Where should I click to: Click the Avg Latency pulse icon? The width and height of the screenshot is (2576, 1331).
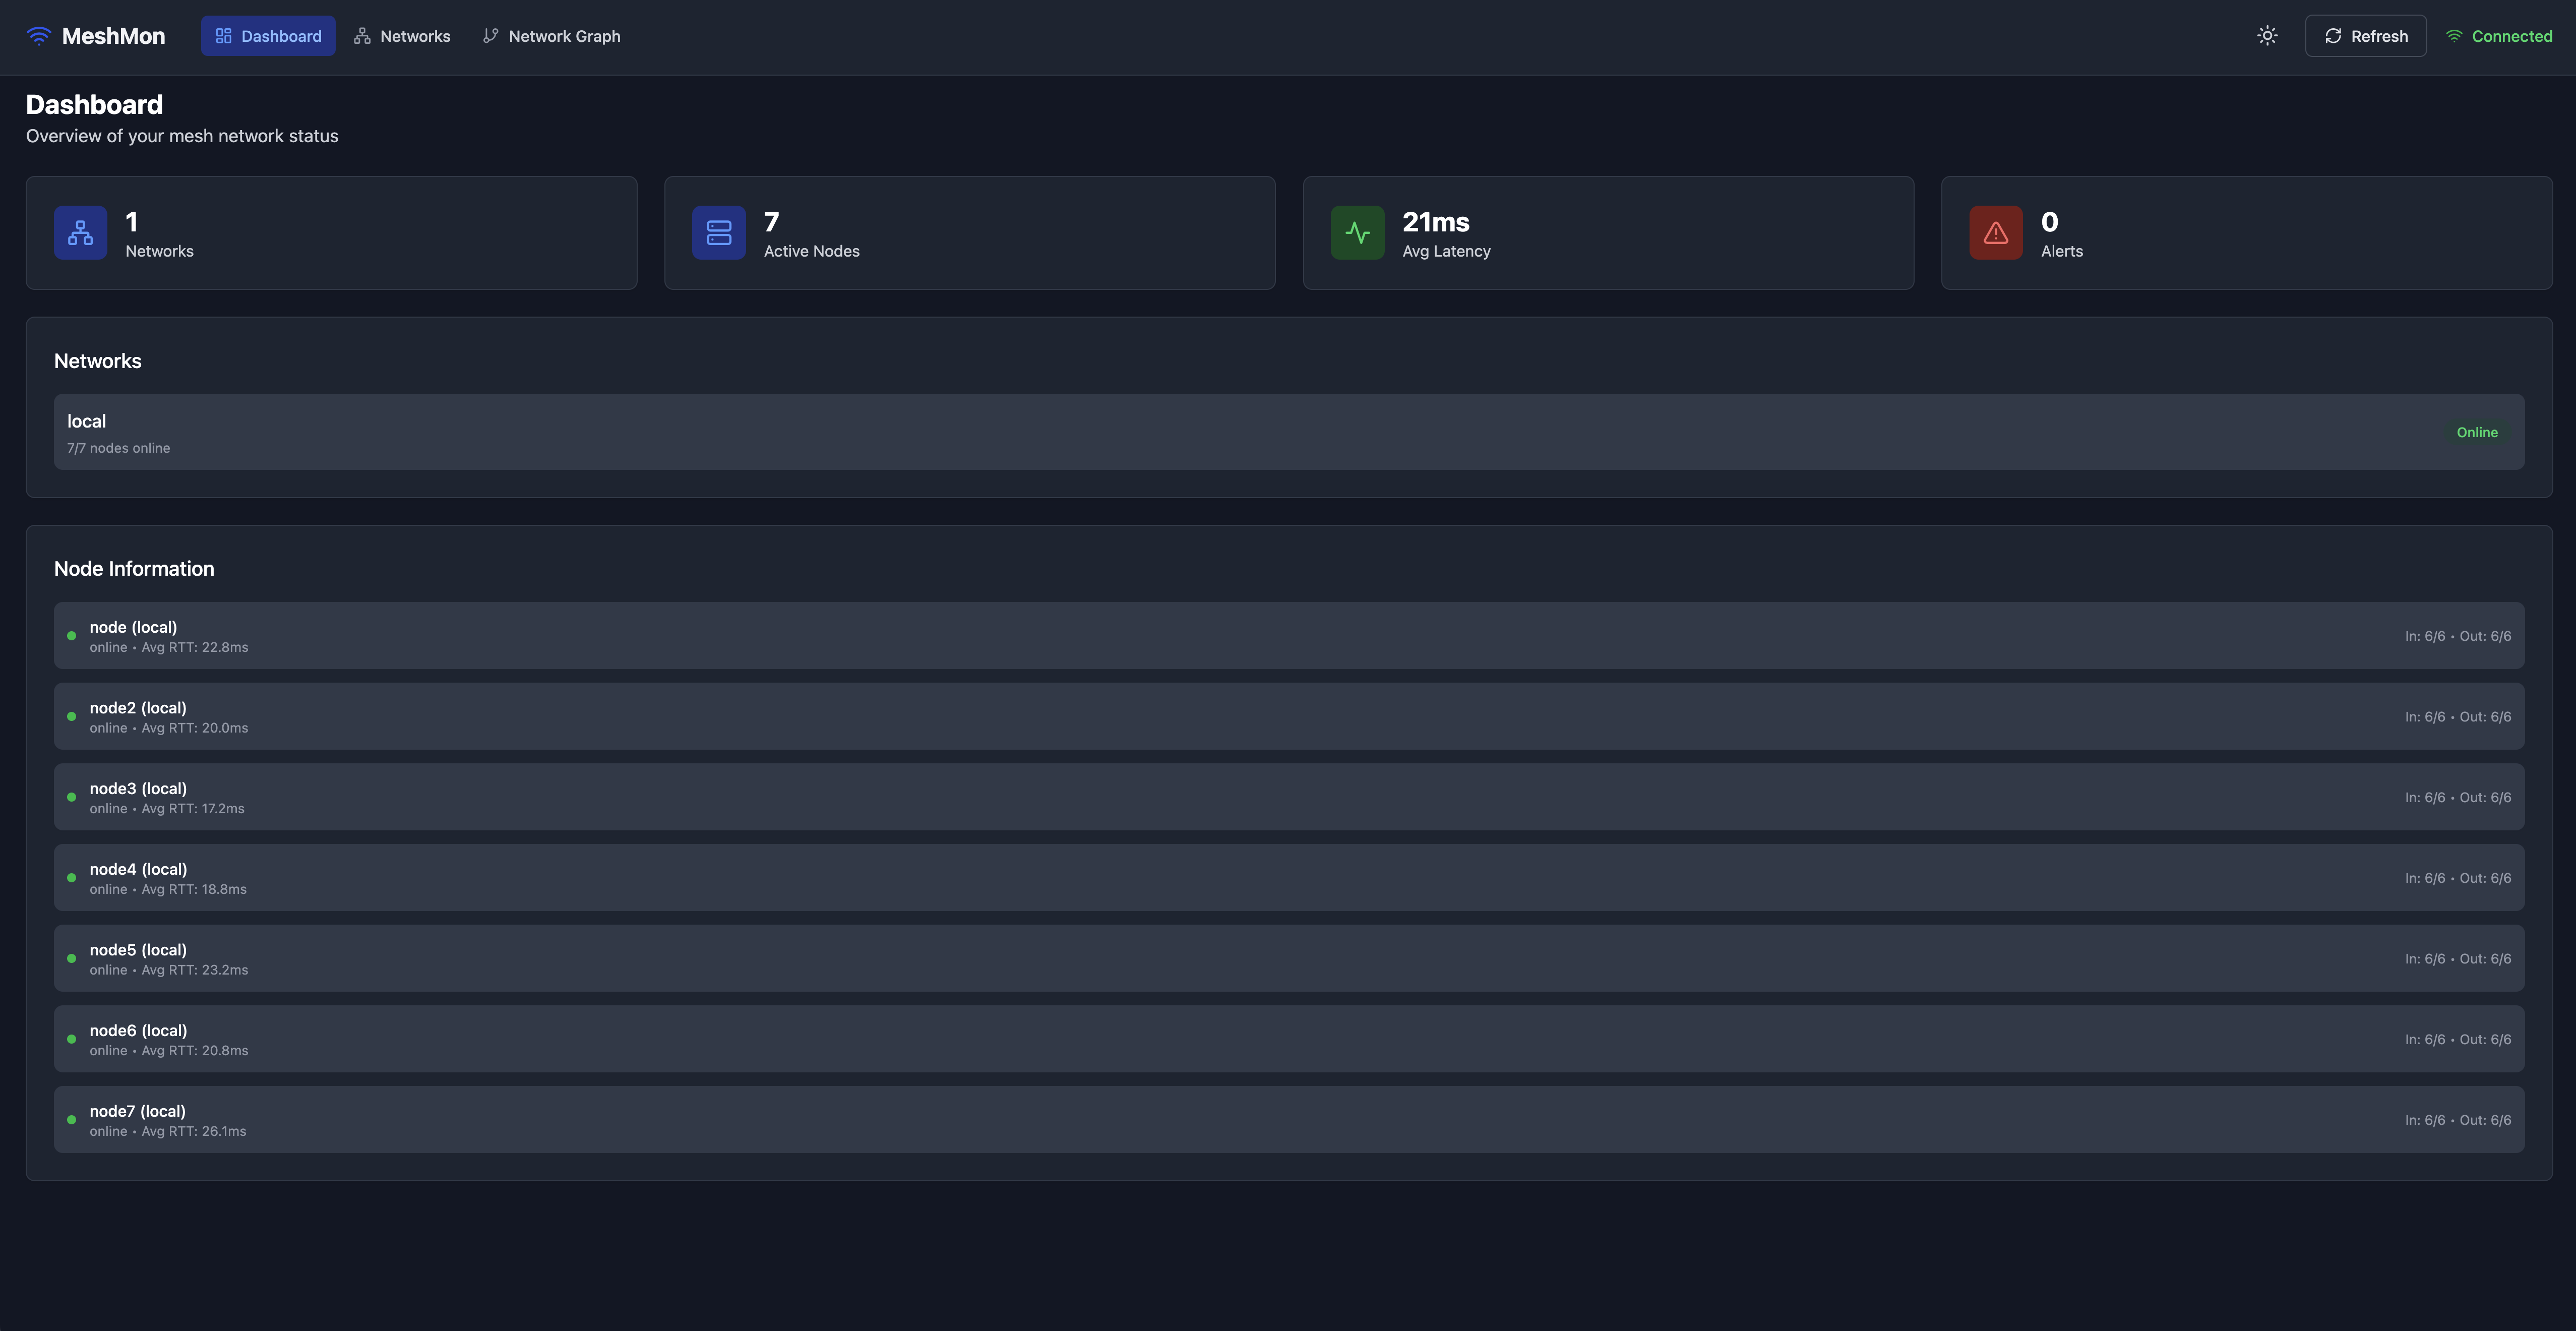(1357, 233)
